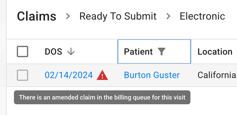
Task: Click the gray left sidebar strip
Action: point(3,57)
